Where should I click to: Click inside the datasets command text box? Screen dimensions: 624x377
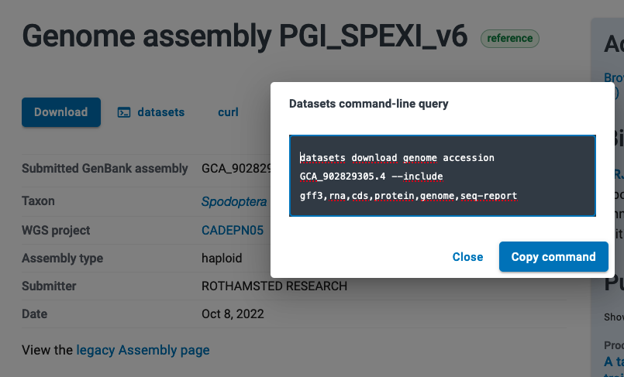[442, 177]
